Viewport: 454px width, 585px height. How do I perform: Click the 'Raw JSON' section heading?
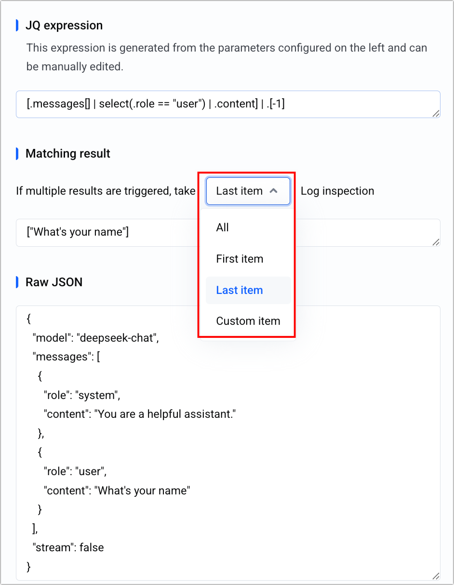coord(54,282)
